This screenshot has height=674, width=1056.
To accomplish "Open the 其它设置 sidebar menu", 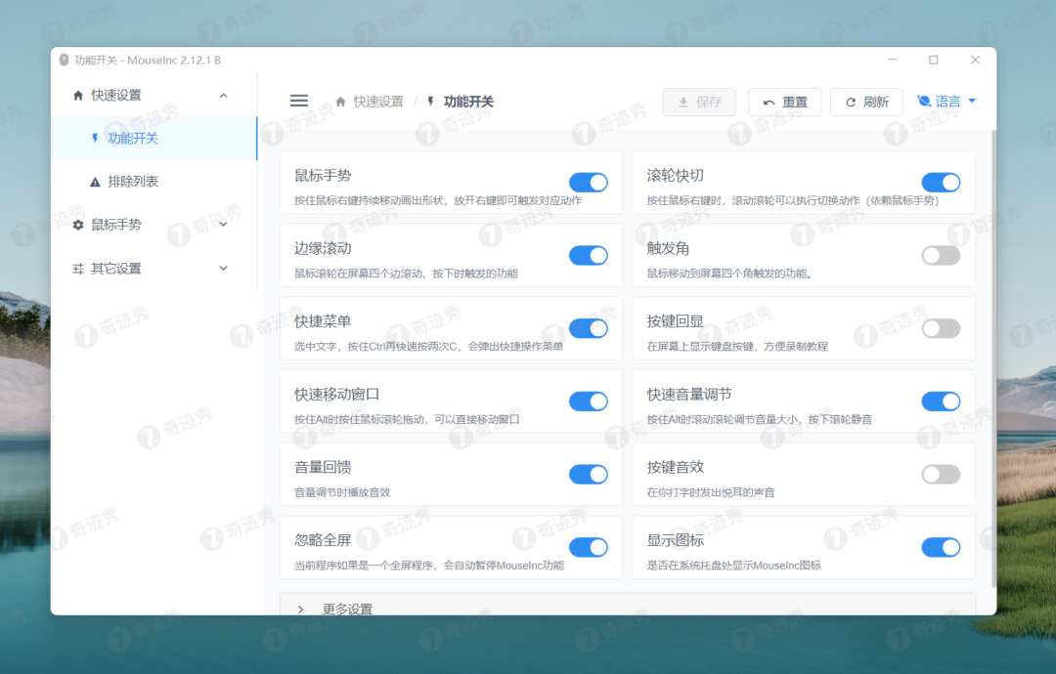I will click(x=154, y=269).
